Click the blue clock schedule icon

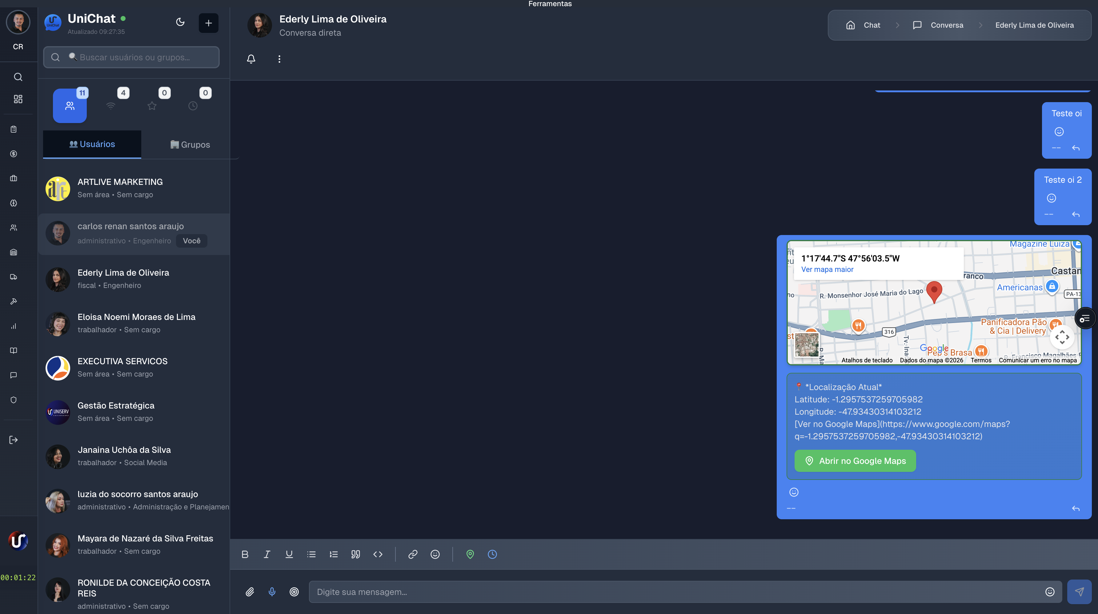pyautogui.click(x=492, y=554)
